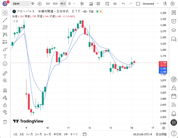Switch to the 15分 interval

55,4
